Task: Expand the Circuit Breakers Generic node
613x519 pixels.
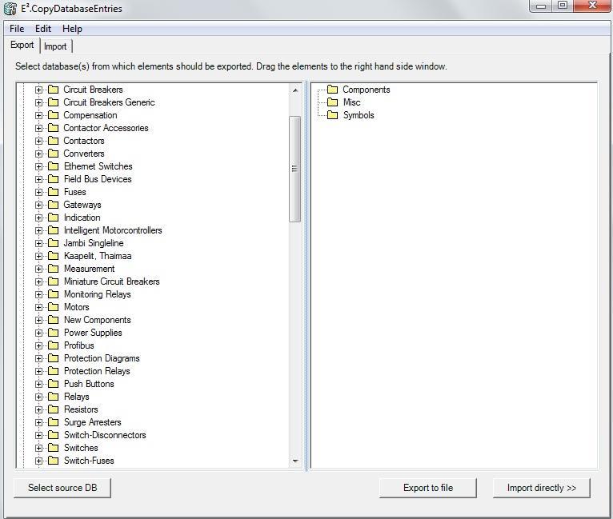Action: click(38, 102)
